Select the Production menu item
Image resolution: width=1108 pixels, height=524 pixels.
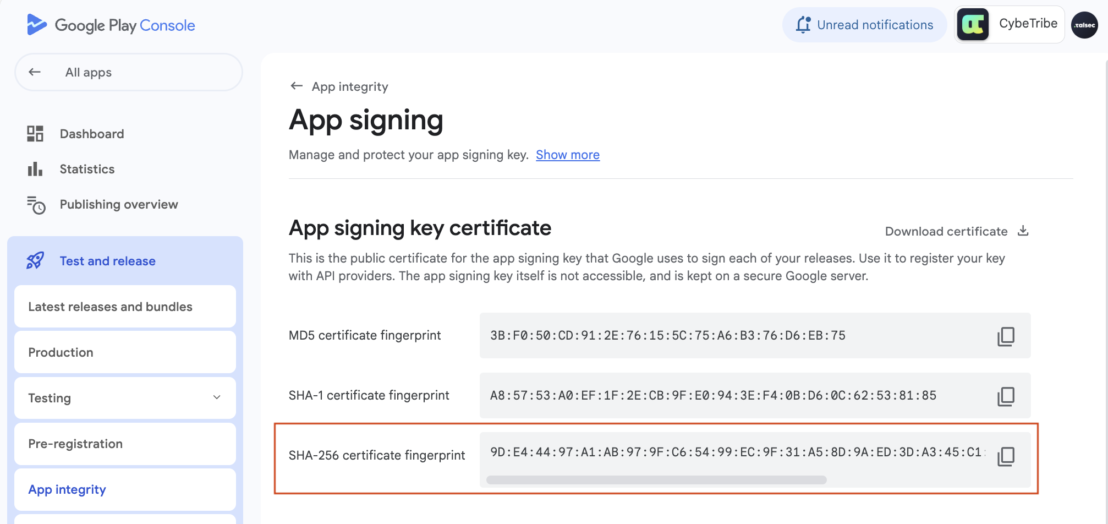61,352
